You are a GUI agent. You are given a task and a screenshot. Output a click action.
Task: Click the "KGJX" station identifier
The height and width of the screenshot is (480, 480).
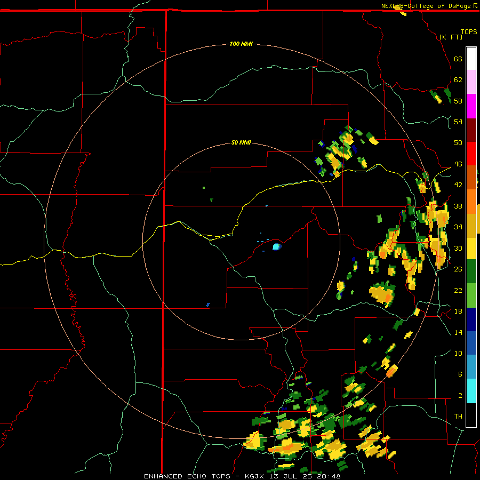click(x=254, y=476)
